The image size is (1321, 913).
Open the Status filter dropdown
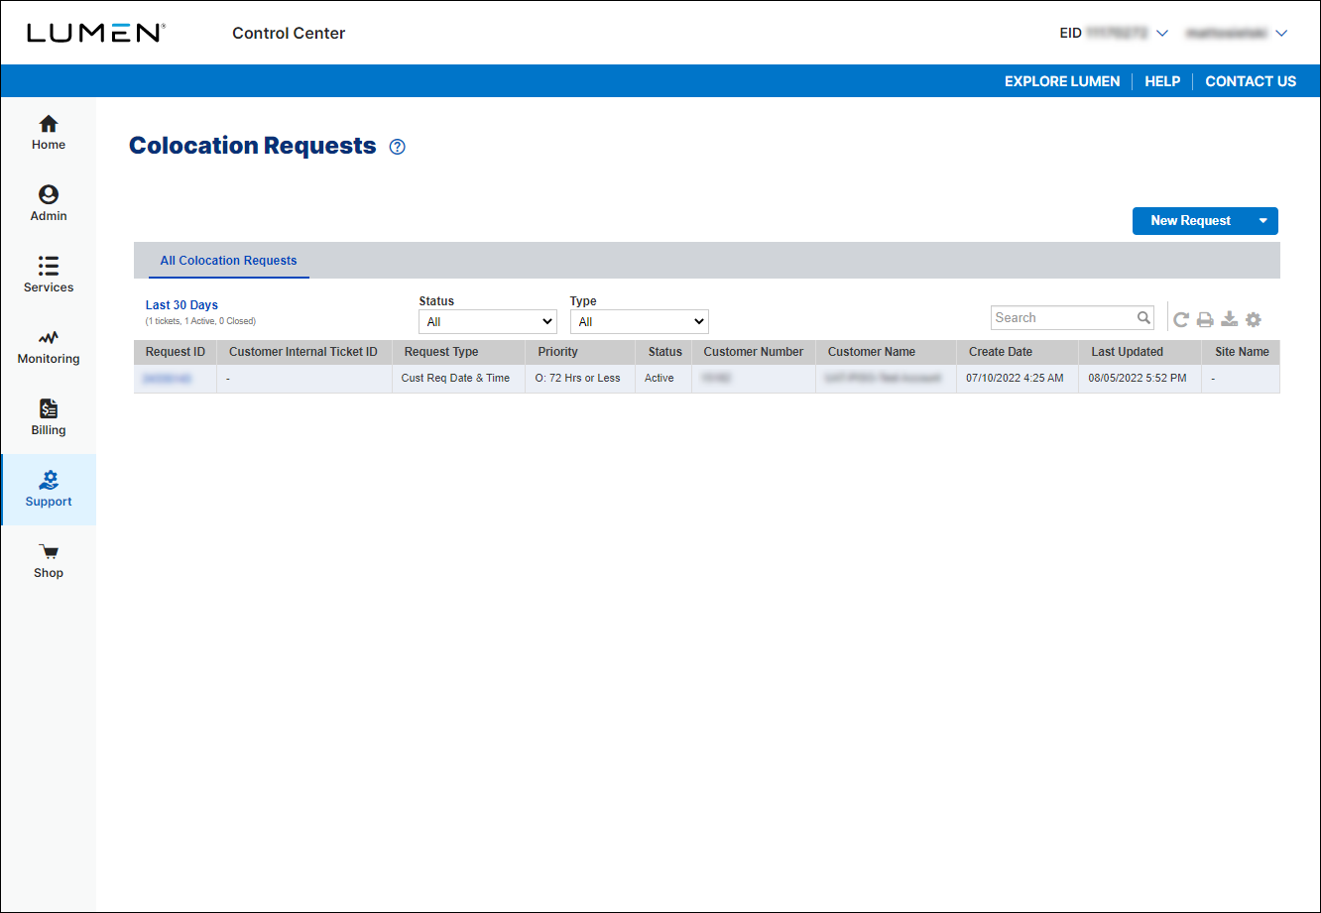coord(488,321)
